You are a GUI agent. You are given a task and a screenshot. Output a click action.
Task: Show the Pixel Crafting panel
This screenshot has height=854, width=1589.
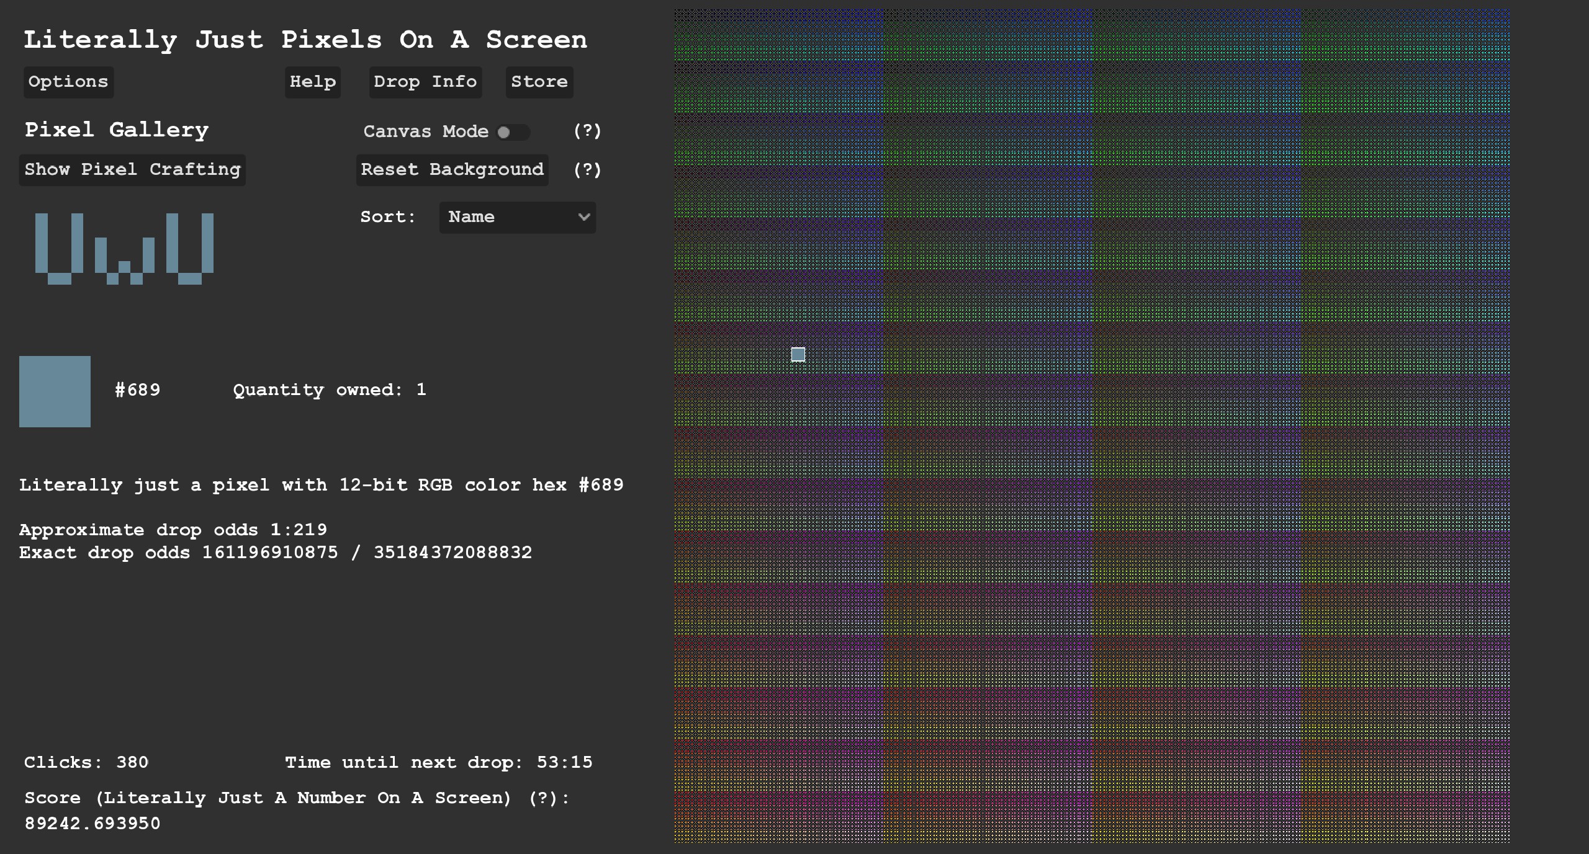click(132, 170)
